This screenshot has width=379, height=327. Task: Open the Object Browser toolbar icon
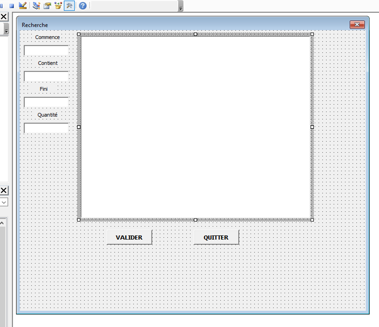[58, 5]
